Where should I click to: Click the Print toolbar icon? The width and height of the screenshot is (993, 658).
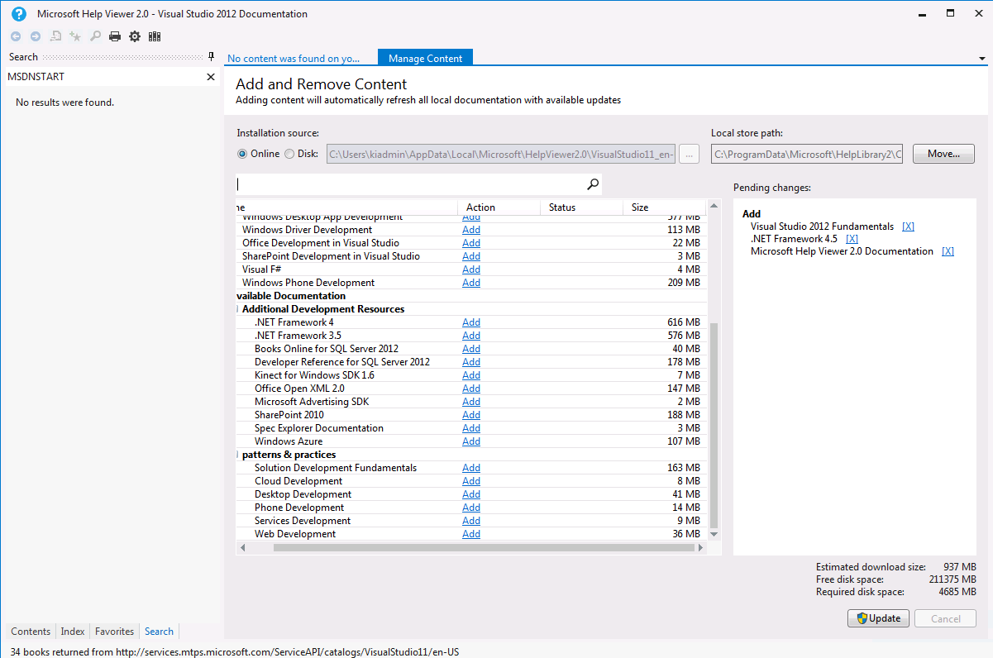pos(116,36)
